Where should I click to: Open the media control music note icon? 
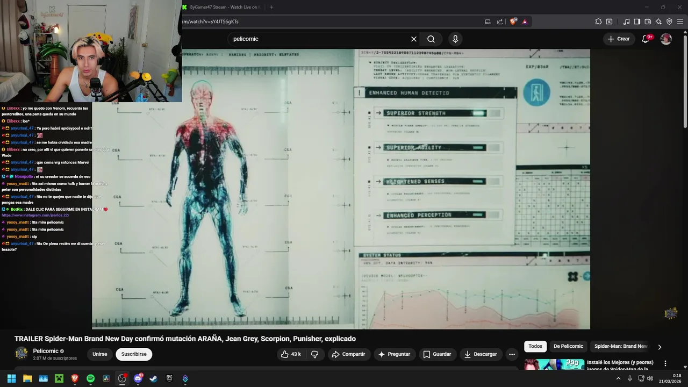(626, 21)
